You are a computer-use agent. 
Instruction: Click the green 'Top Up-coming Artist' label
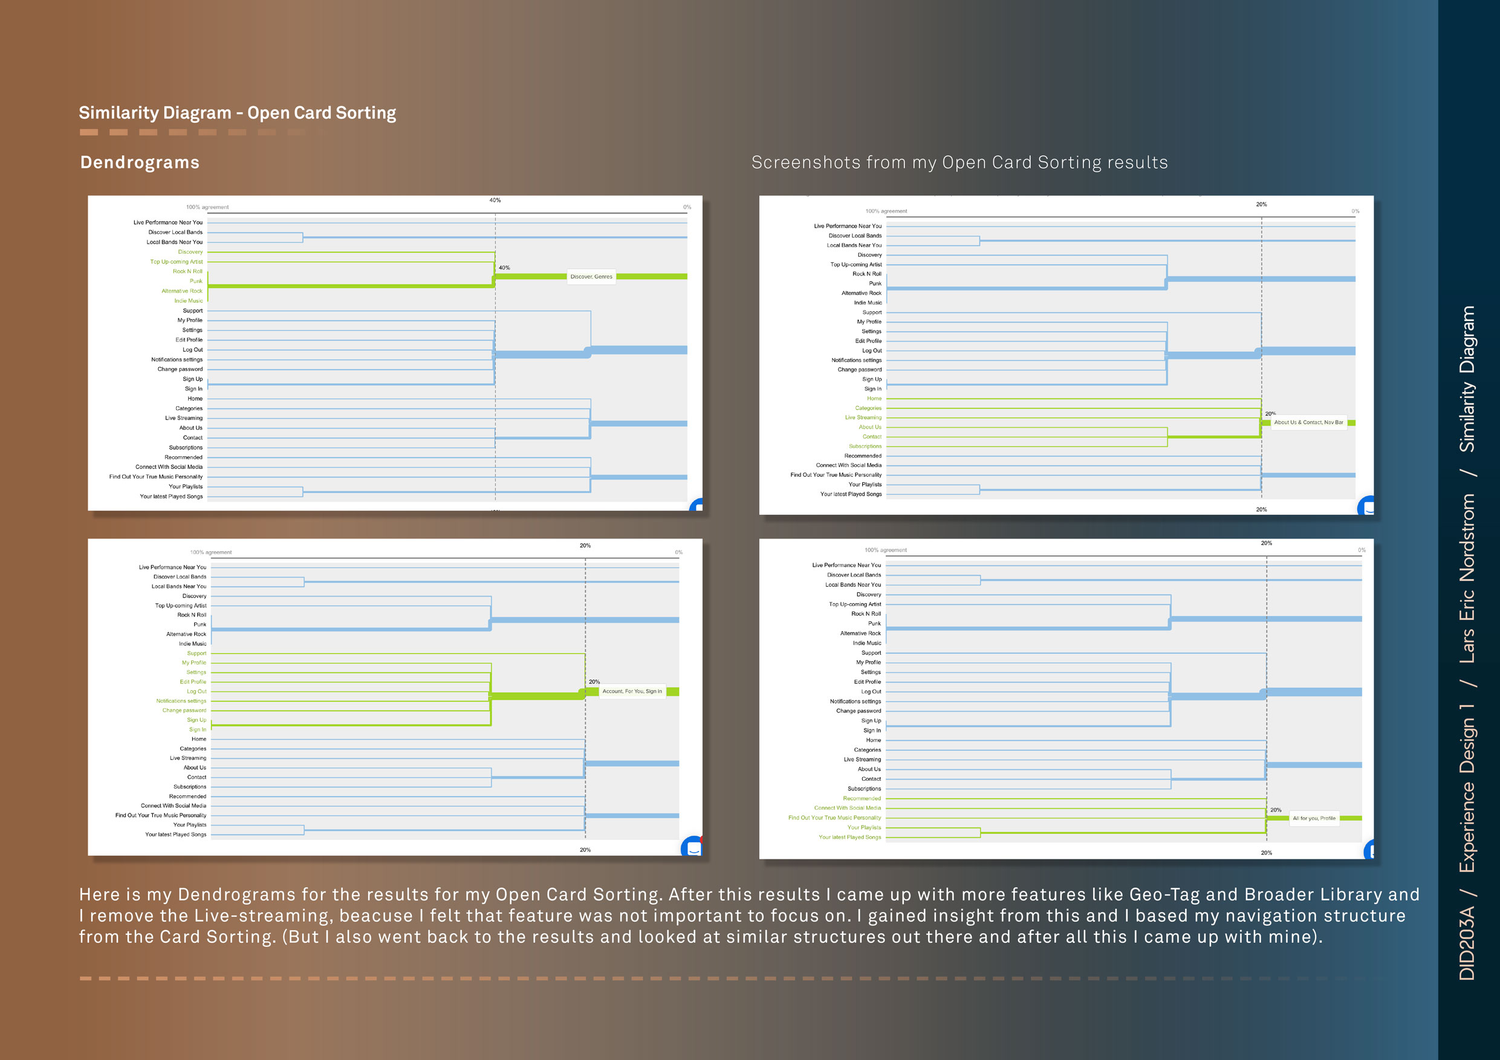177,262
